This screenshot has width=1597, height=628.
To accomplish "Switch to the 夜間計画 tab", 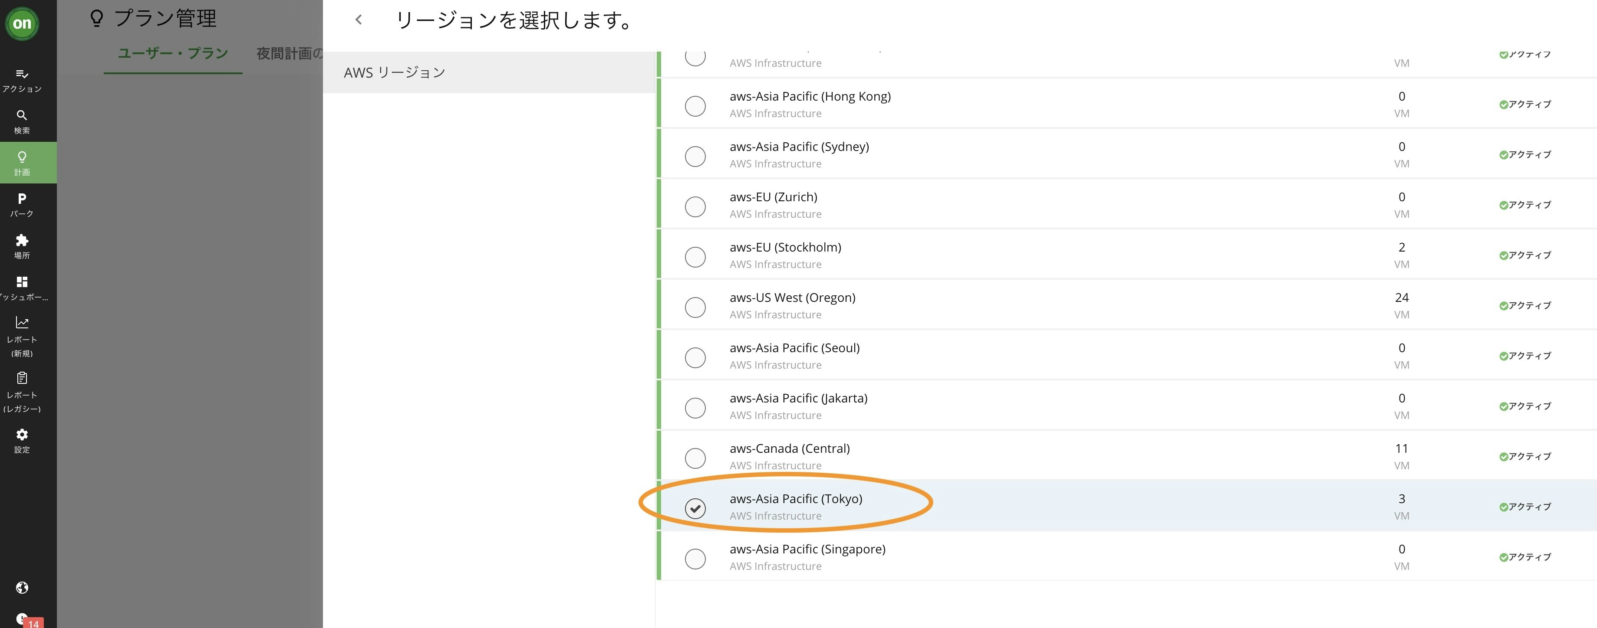I will (289, 53).
